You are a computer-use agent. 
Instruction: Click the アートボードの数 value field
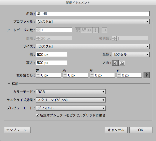[x=56, y=30]
